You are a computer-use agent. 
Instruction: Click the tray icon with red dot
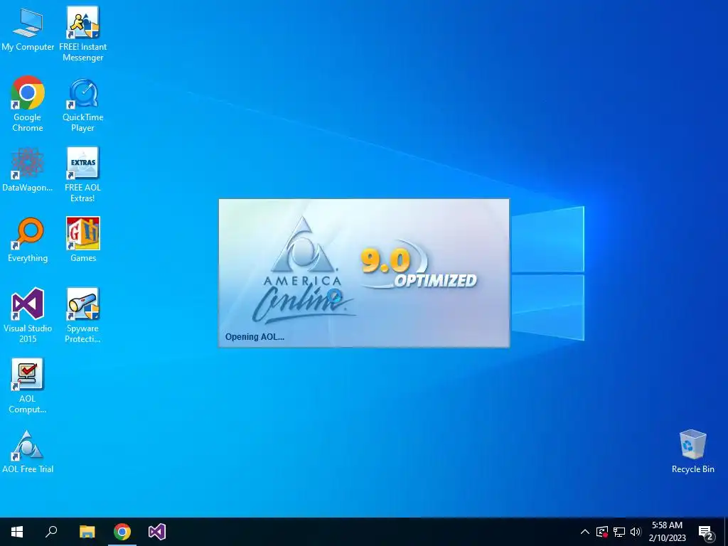click(602, 532)
